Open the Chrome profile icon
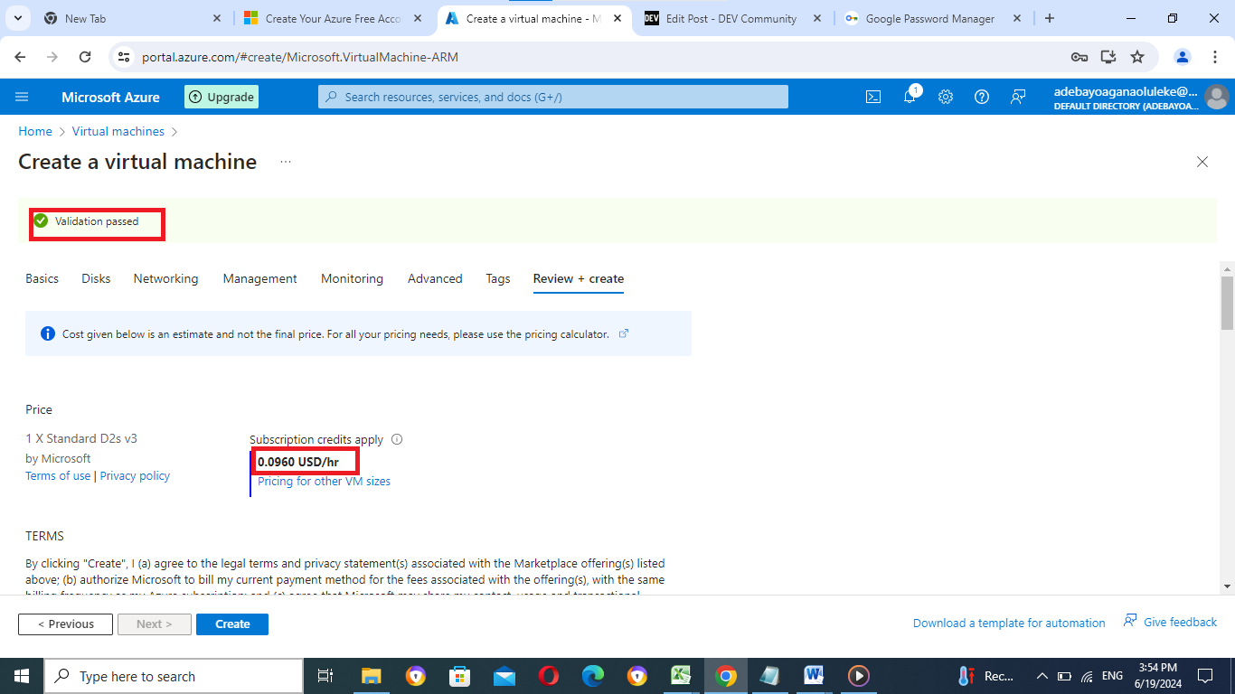This screenshot has height=694, width=1235. [x=1183, y=57]
